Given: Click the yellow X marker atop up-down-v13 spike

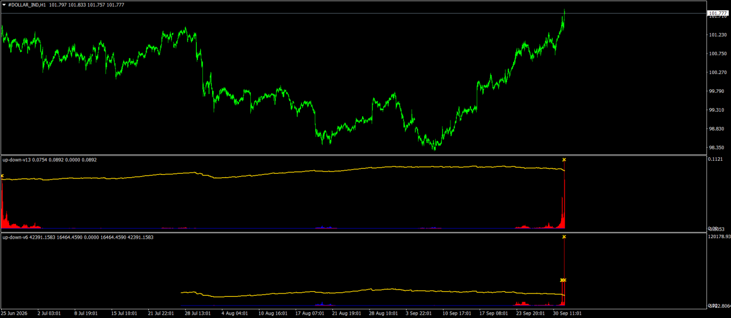Looking at the screenshot, I should [x=564, y=160].
